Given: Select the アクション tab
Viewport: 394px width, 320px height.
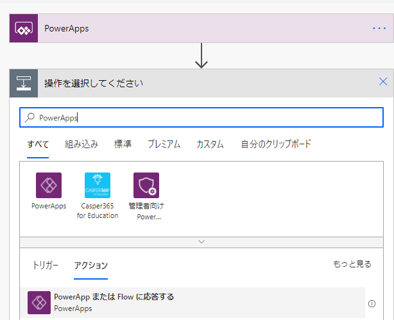Looking at the screenshot, I should 90,265.
